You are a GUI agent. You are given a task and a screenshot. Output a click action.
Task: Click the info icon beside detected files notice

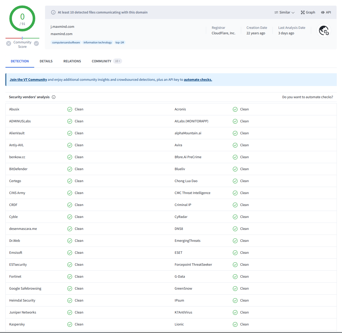[53, 12]
